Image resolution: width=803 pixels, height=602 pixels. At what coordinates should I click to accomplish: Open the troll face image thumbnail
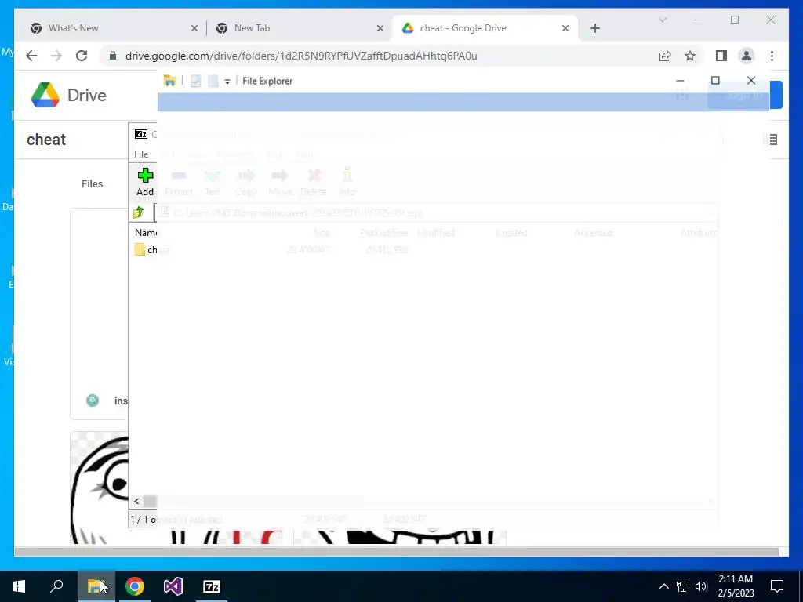[100, 488]
